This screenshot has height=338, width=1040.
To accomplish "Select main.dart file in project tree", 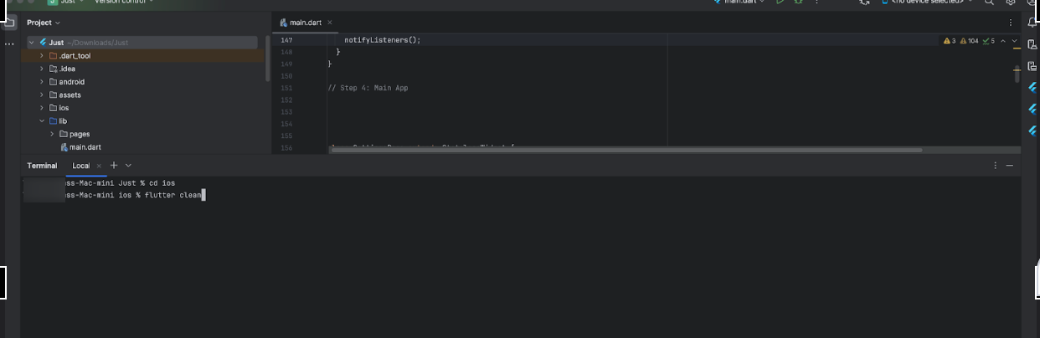I will [85, 147].
